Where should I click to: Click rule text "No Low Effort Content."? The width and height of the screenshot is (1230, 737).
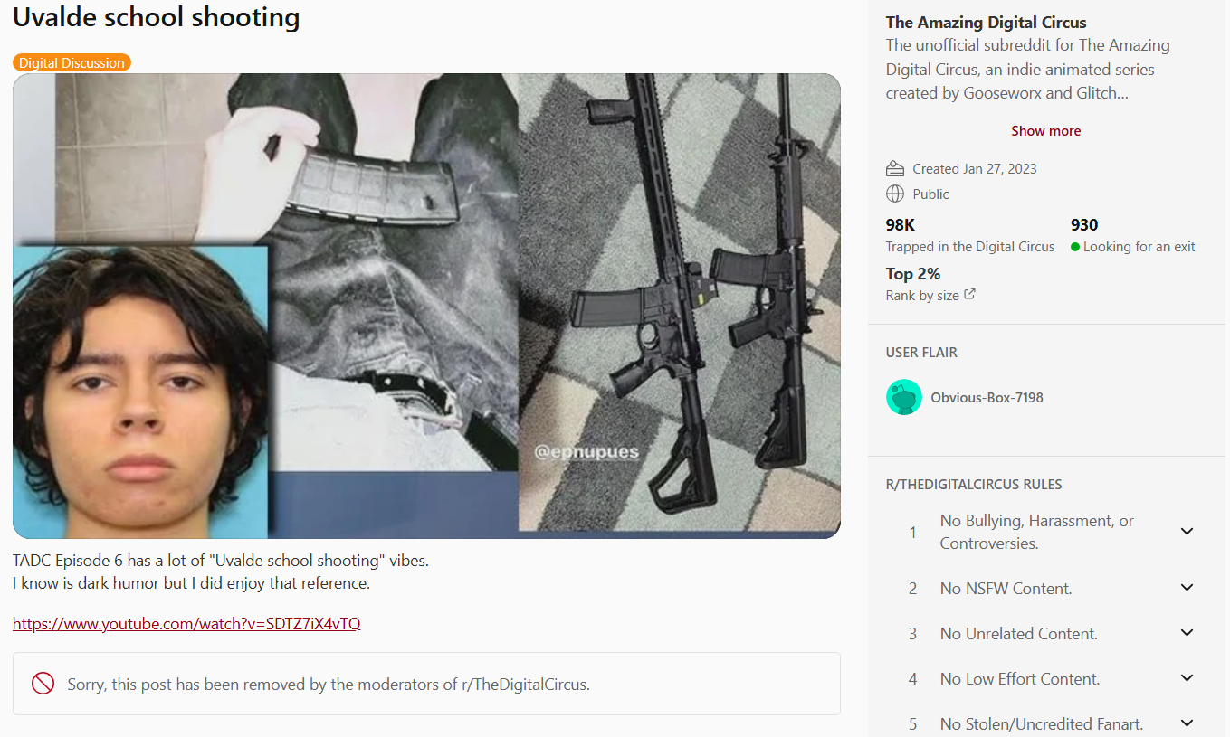coord(1020,679)
